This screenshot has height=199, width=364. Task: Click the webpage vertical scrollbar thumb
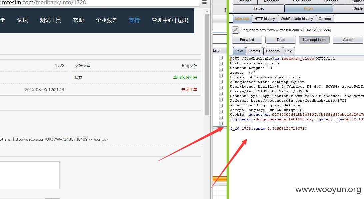tap(207, 64)
